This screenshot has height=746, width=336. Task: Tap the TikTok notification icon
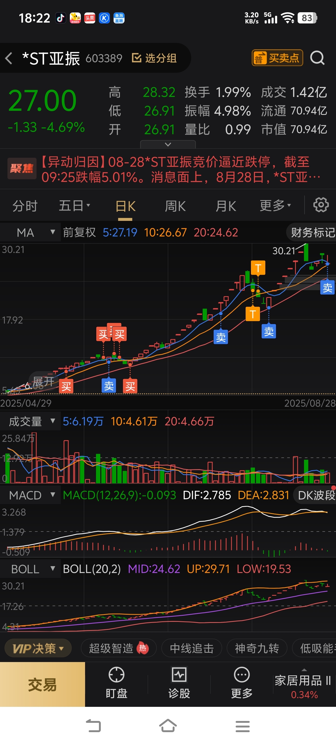point(61,18)
